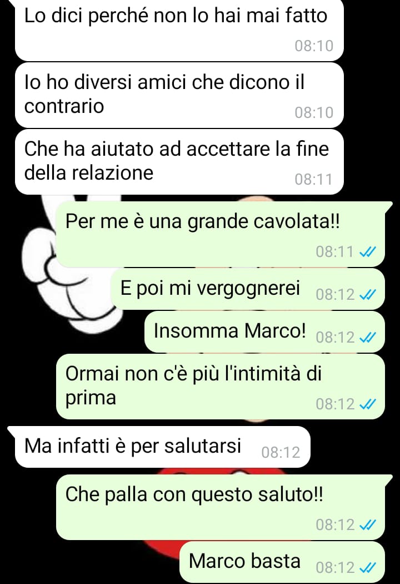Click the read-receipt ticks on 'Ormai non c'è più' message
The width and height of the screenshot is (400, 584).
368,404
